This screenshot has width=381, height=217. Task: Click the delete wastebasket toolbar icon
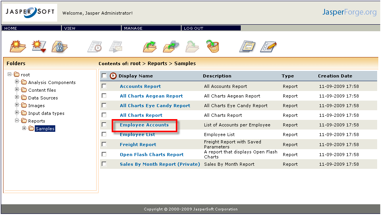point(213,46)
